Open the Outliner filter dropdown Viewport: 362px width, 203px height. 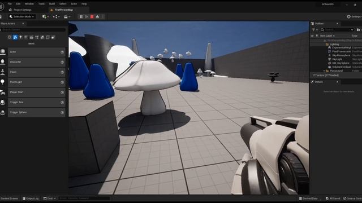click(x=315, y=30)
